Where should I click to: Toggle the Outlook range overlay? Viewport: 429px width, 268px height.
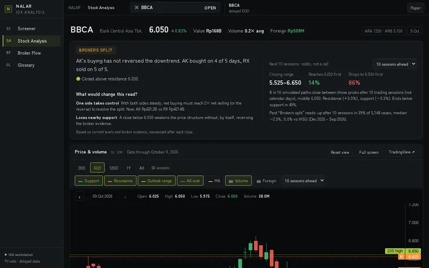point(157,181)
